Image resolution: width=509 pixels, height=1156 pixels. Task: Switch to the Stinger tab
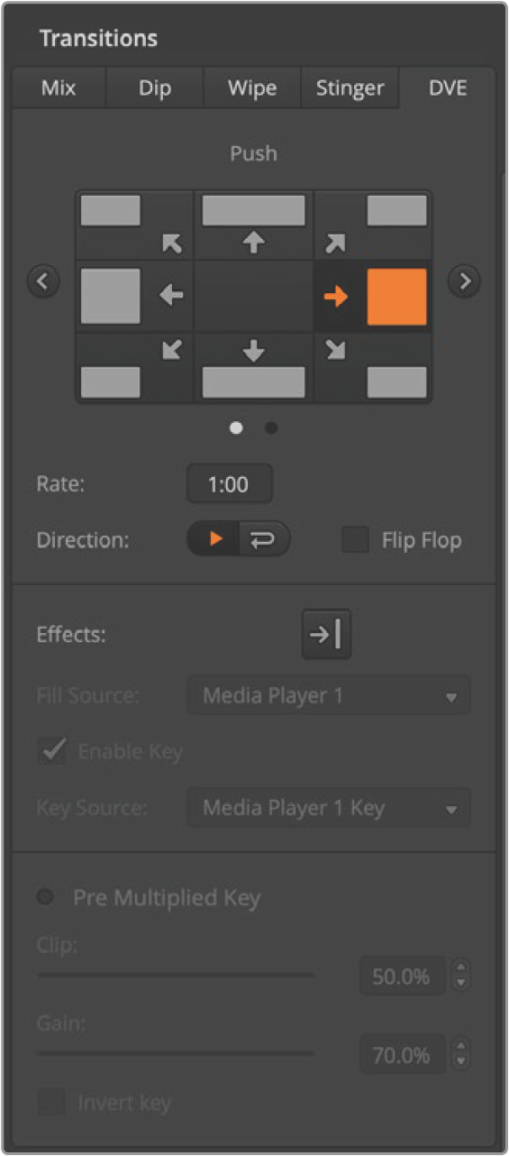point(350,88)
